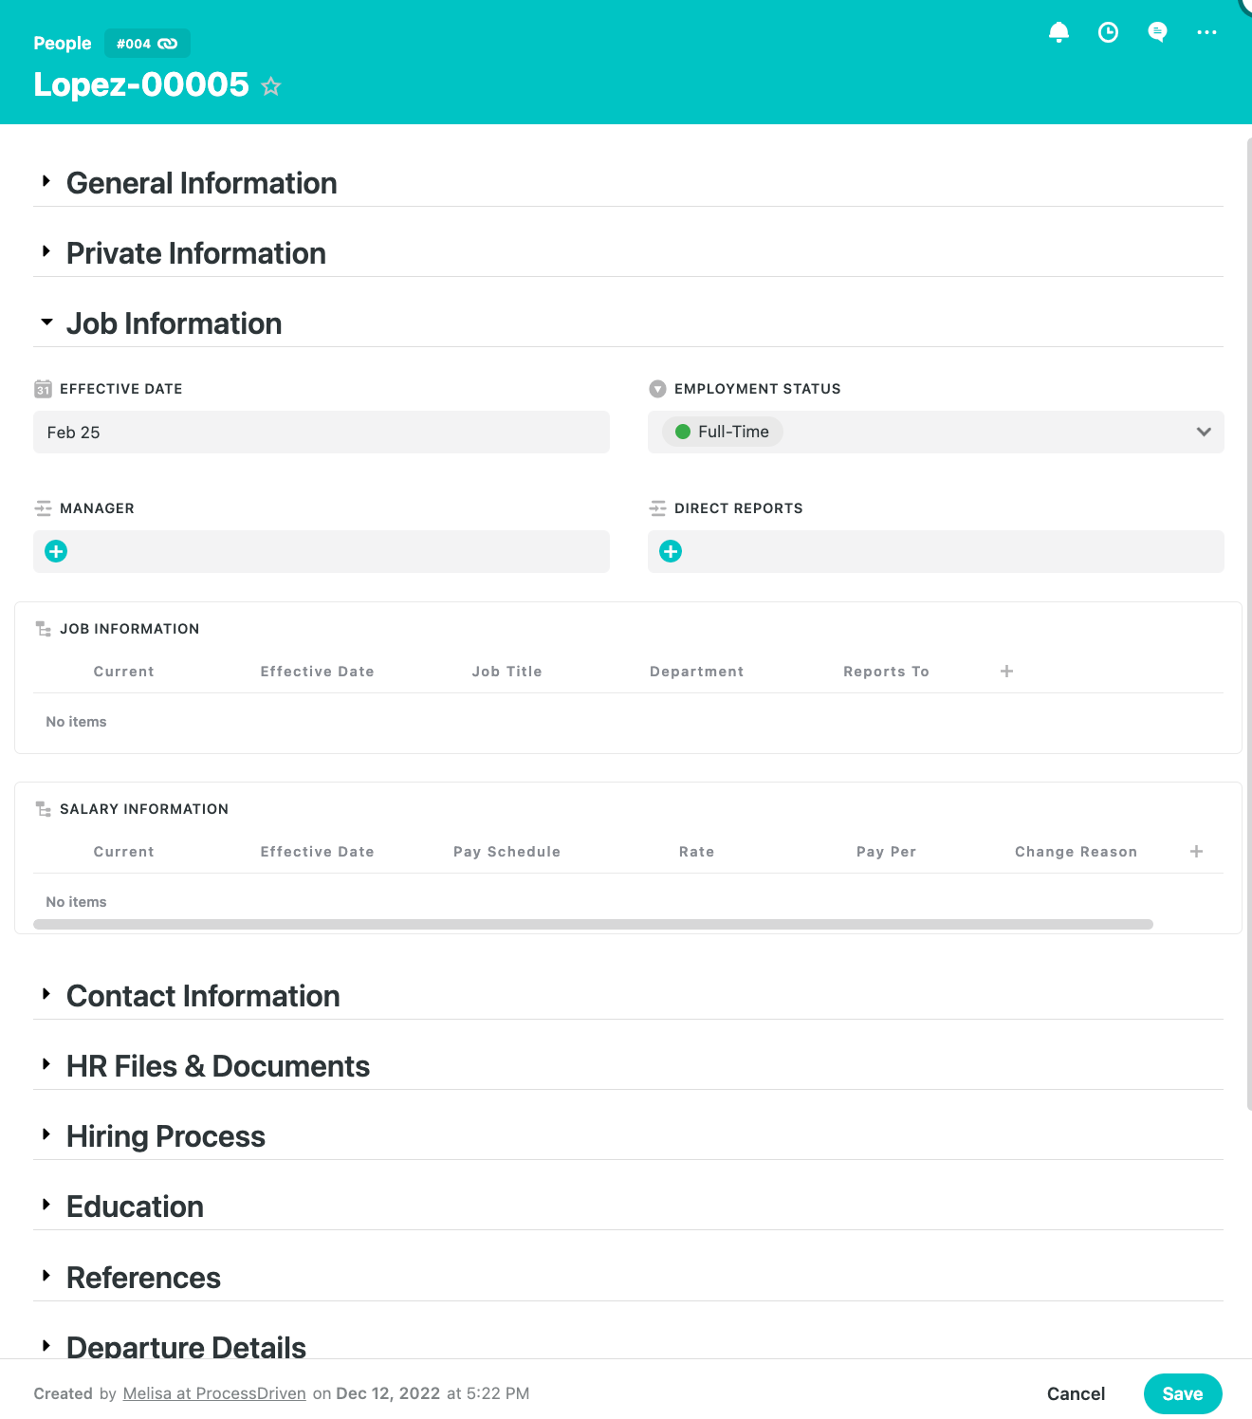Open notifications bell icon
Viewport: 1252px width, 1419px height.
[1059, 32]
